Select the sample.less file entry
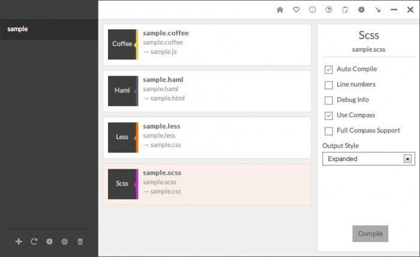The height and width of the screenshot is (257, 420). click(207, 138)
